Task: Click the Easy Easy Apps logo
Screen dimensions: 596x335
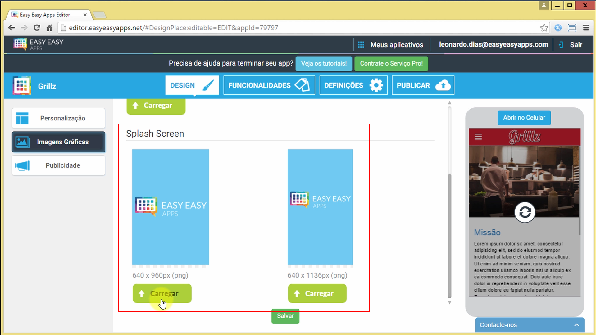Action: pos(39,44)
